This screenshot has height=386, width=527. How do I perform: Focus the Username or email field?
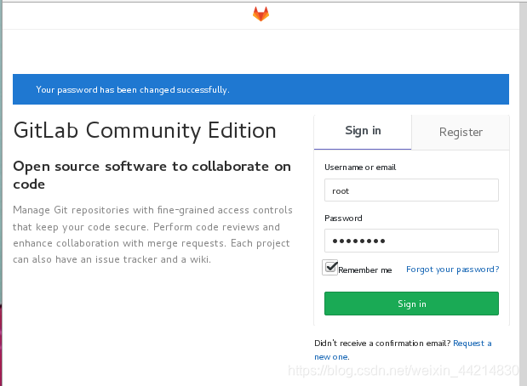(x=411, y=190)
